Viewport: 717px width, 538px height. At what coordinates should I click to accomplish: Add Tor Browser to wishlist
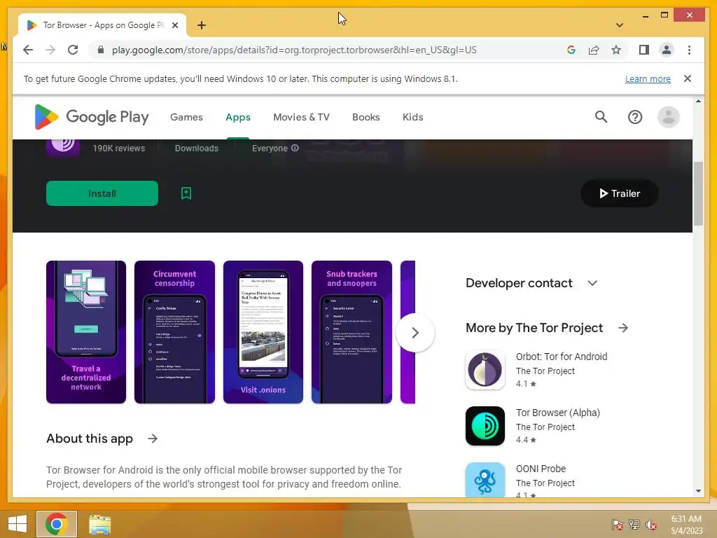click(x=186, y=193)
